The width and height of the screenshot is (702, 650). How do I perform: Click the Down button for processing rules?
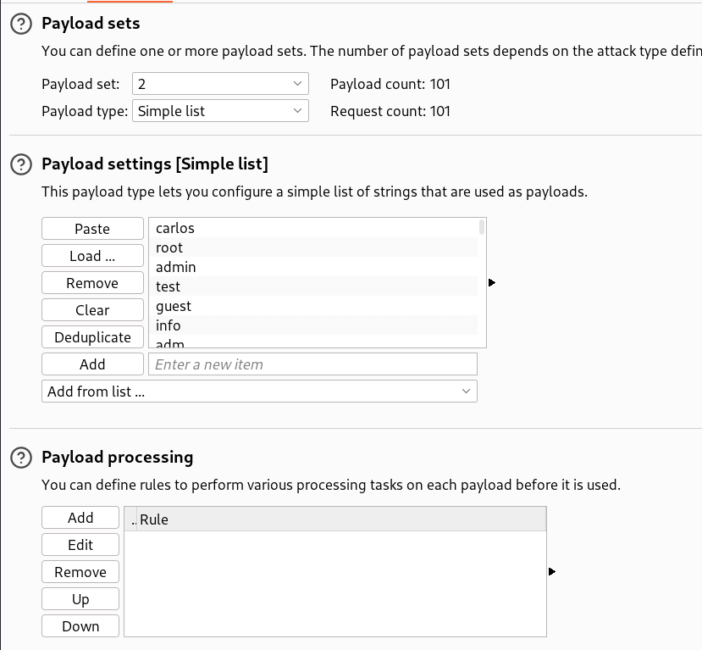pos(80,625)
